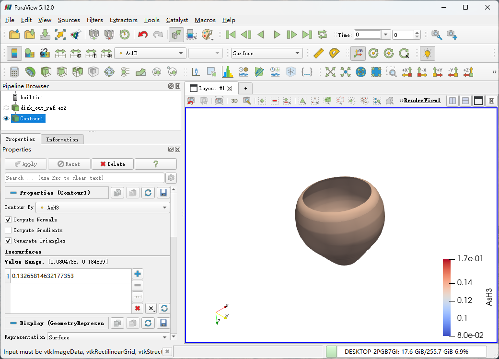Toggle the light kit bulb icon
499x359 pixels.
coord(427,53)
